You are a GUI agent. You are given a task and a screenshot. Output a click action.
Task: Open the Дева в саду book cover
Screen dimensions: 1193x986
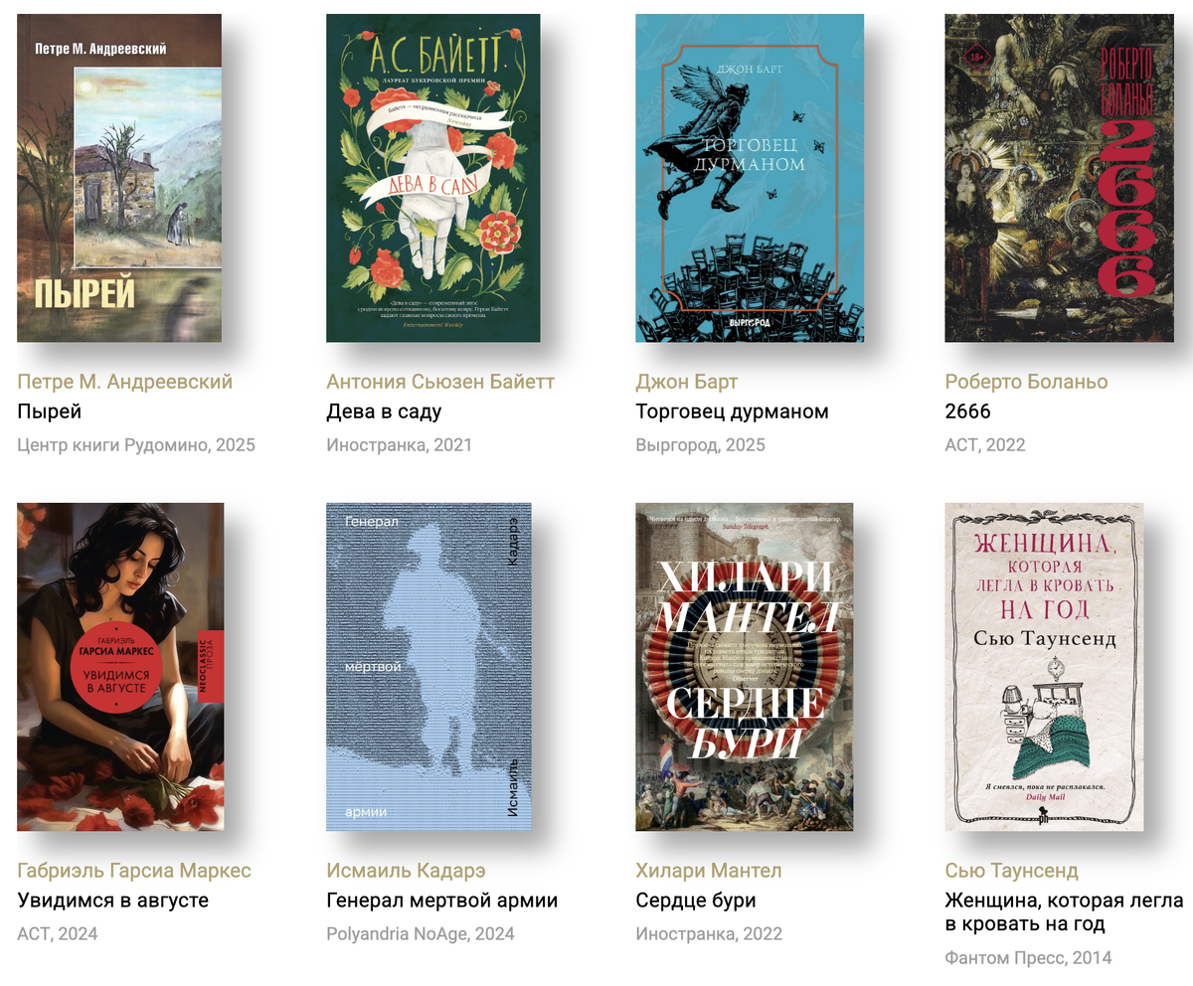tap(433, 178)
